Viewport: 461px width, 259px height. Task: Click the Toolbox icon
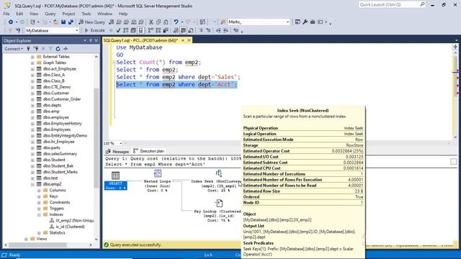[313, 22]
